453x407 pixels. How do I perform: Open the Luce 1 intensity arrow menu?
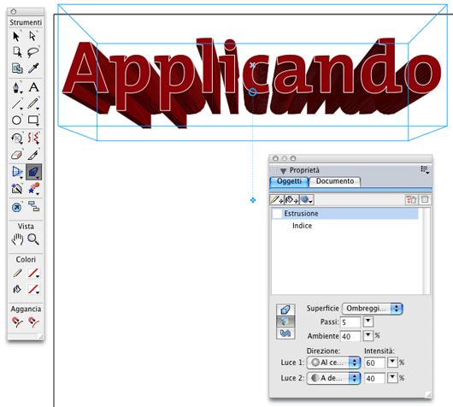pyautogui.click(x=392, y=362)
